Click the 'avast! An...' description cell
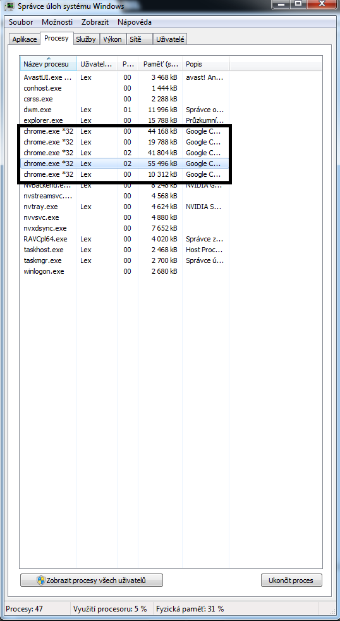 click(x=205, y=77)
